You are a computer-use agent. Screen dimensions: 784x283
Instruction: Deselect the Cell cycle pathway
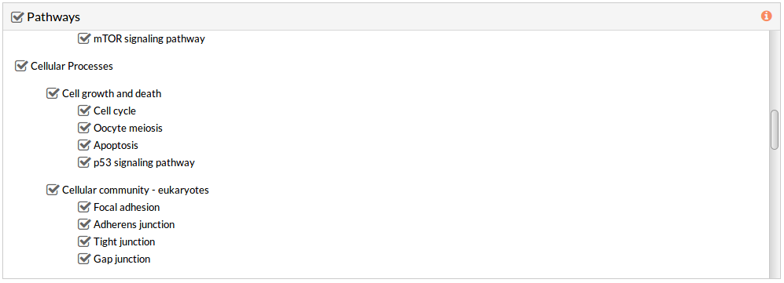[84, 111]
